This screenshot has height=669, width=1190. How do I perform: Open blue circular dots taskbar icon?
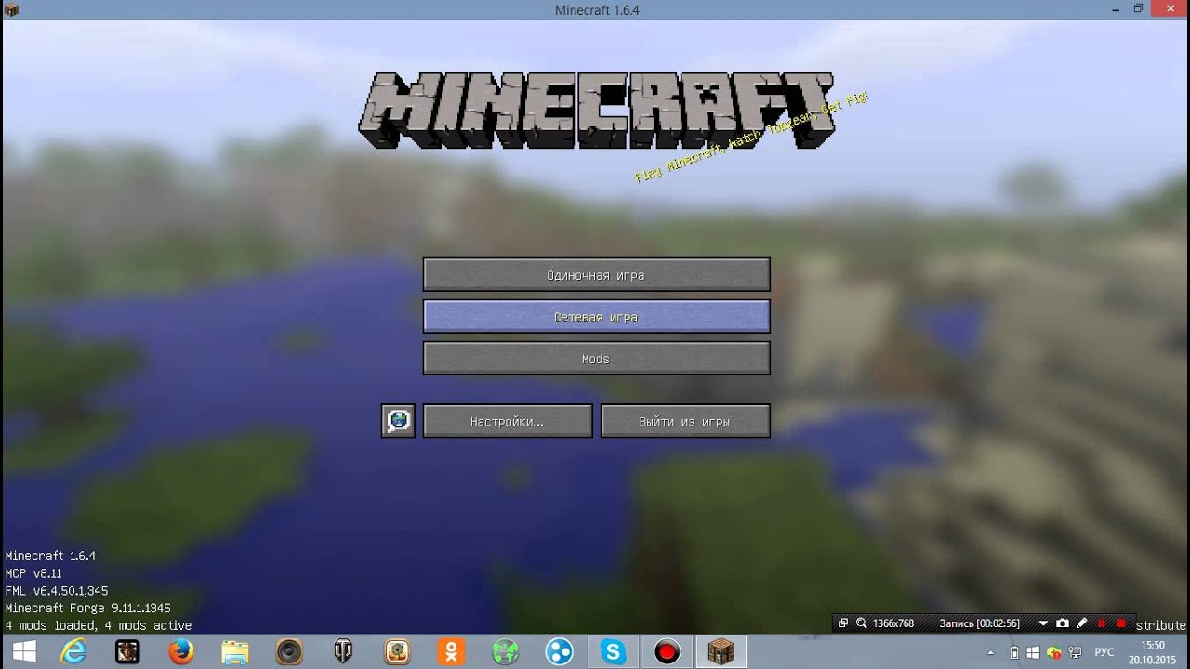[x=559, y=651]
